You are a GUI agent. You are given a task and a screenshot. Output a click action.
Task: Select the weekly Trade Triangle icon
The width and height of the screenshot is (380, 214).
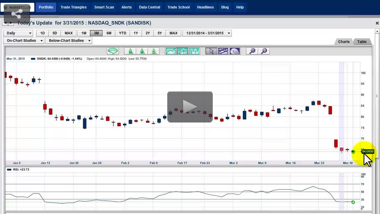tap(141, 51)
